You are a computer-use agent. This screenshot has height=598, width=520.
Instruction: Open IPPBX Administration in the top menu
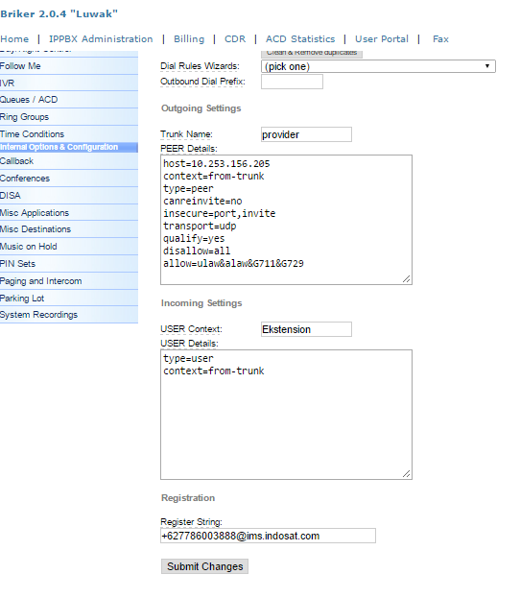pyautogui.click(x=101, y=39)
